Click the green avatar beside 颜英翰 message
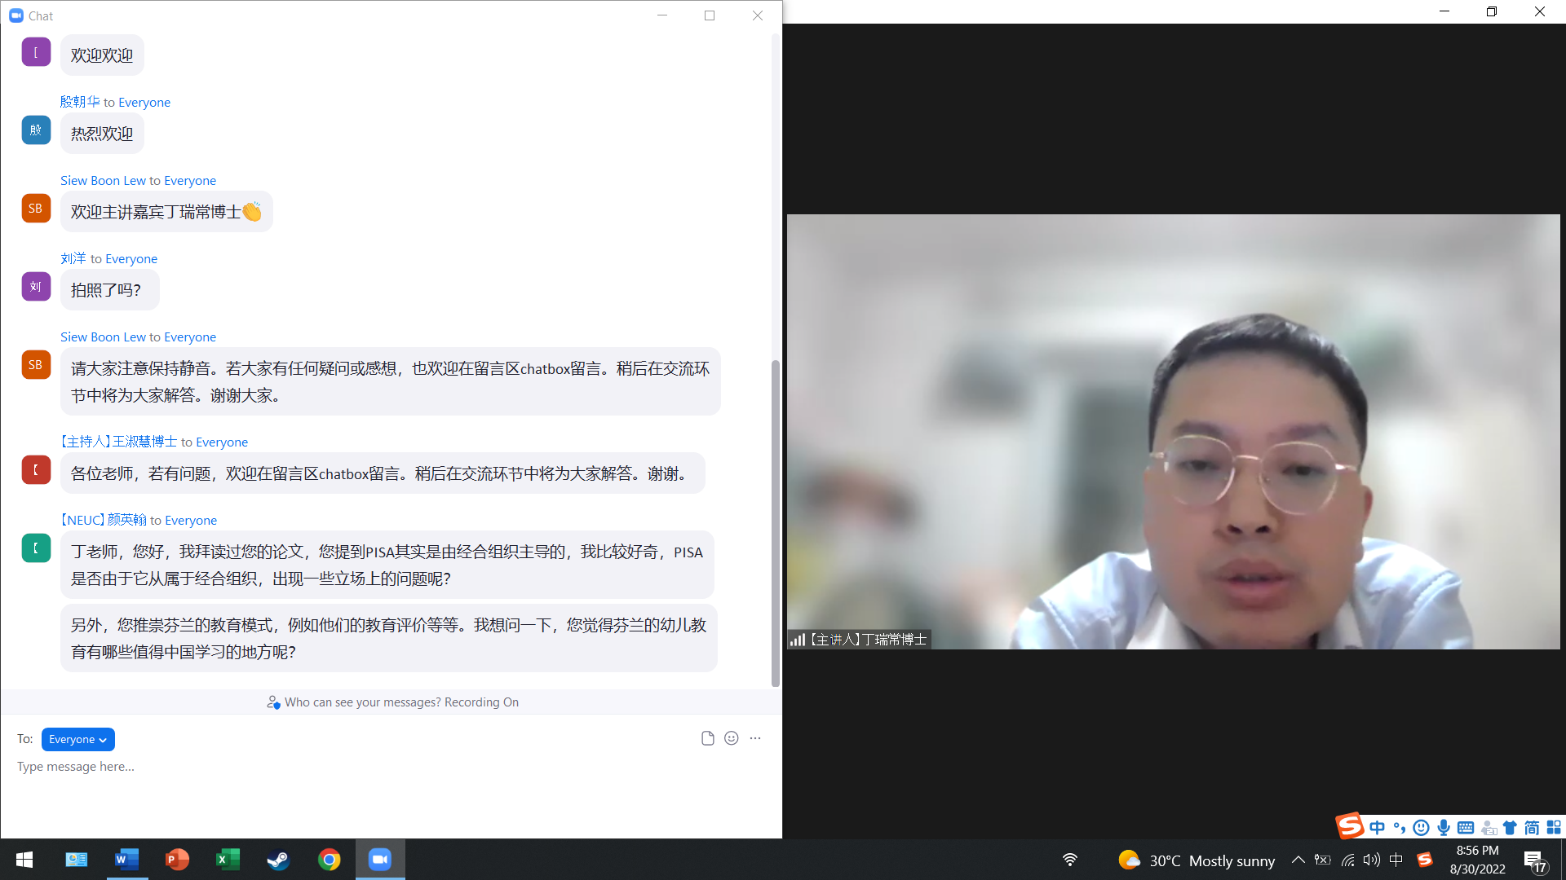The image size is (1566, 880). coord(36,548)
